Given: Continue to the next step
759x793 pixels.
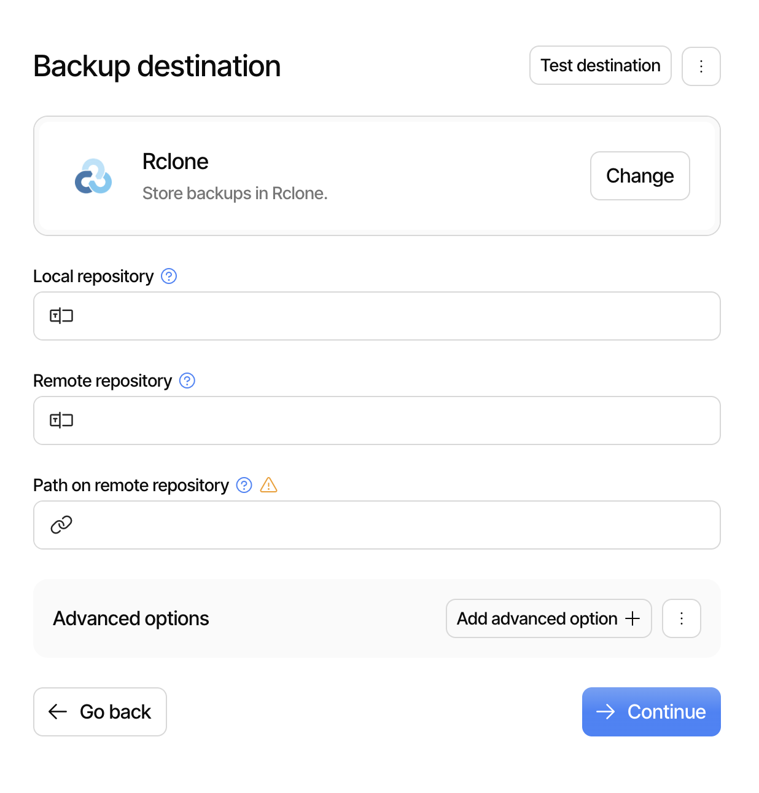Looking at the screenshot, I should pyautogui.click(x=651, y=712).
